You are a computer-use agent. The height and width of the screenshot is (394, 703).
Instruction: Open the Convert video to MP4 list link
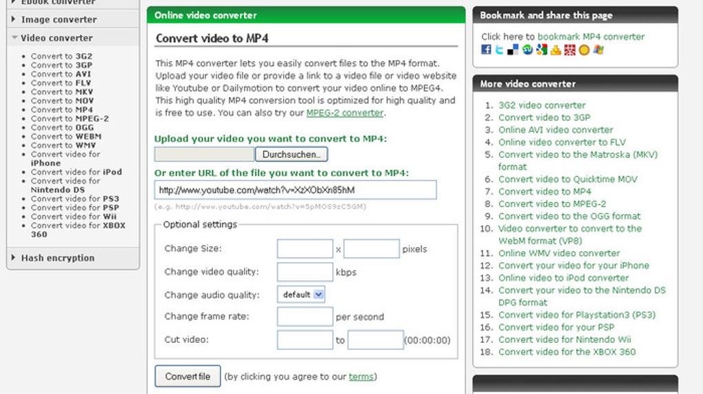[544, 191]
